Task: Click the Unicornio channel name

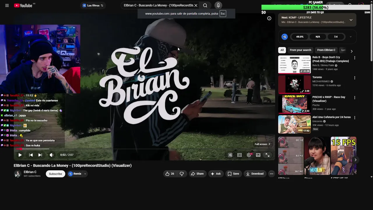Action: 317,121
